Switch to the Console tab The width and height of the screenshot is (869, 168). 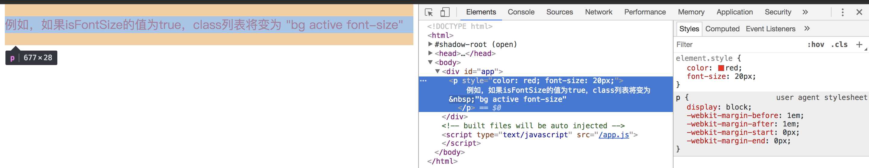(x=521, y=12)
